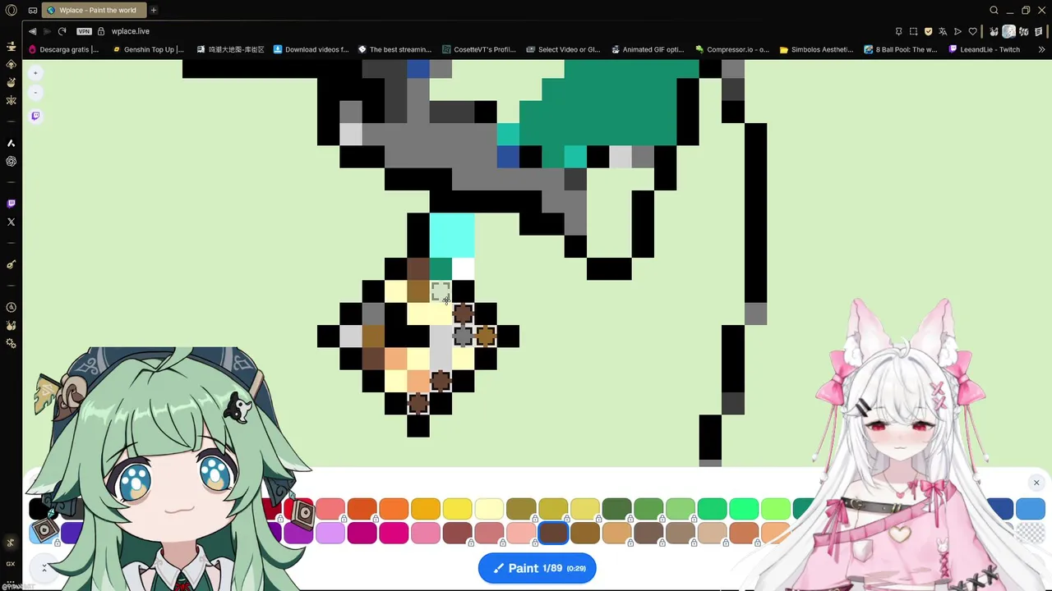The height and width of the screenshot is (591, 1052).
Task: Expand the bookmarks bar overflow chevron
Action: pos(1041,49)
